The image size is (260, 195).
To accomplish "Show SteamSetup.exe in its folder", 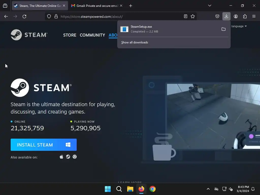I will pos(223,29).
